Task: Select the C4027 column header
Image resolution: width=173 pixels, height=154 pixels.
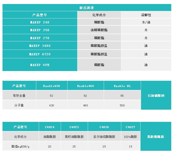Action: [x=130, y=127]
